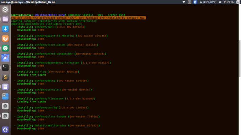The image size is (241, 135).
Task: Click 'Loading from cache' under symfony/filesystem
Action: (31, 102)
